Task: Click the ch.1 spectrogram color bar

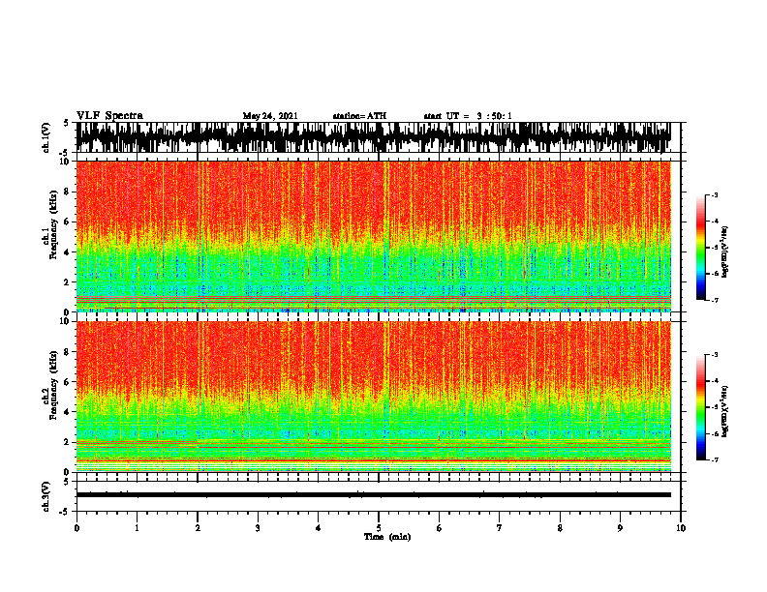Action: point(700,248)
